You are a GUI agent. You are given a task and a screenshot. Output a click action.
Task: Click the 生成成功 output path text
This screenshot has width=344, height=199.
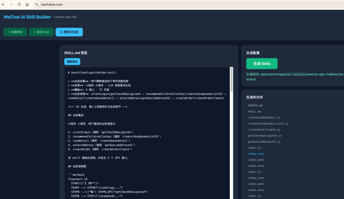pyautogui.click(x=295, y=77)
